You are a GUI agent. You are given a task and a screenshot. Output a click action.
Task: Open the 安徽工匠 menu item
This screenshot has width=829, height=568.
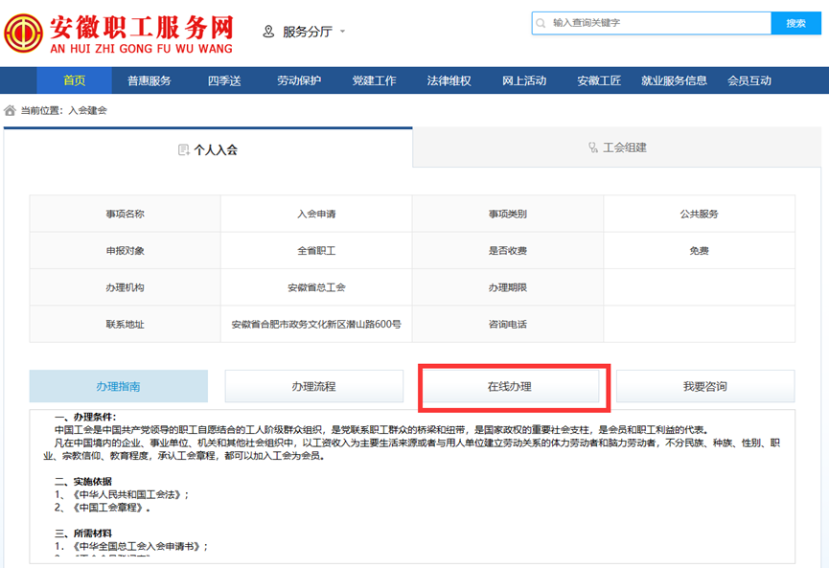(x=599, y=80)
